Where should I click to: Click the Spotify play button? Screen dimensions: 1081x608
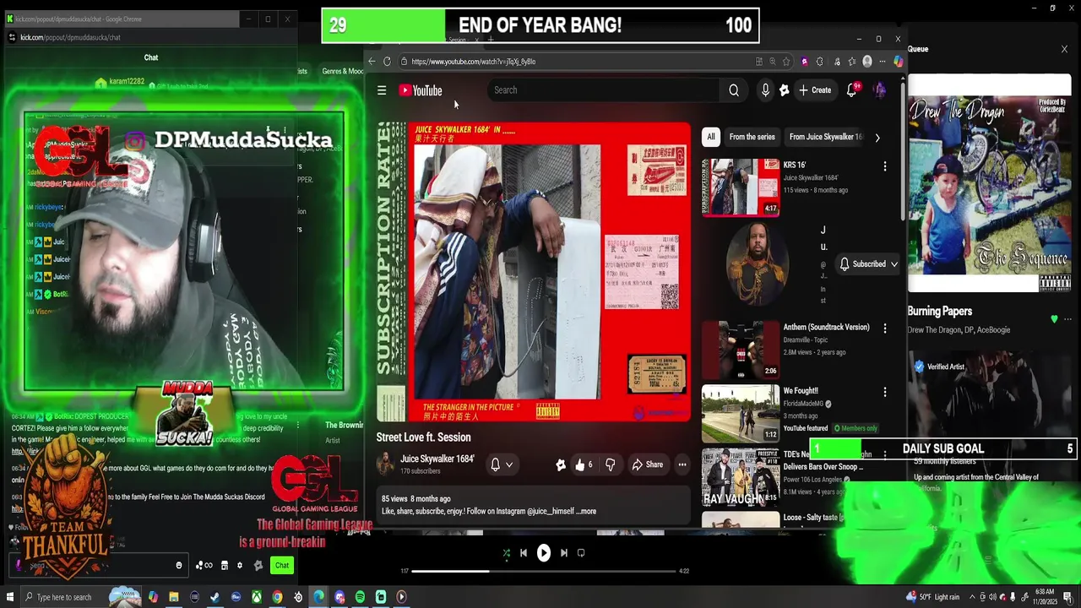tap(544, 553)
